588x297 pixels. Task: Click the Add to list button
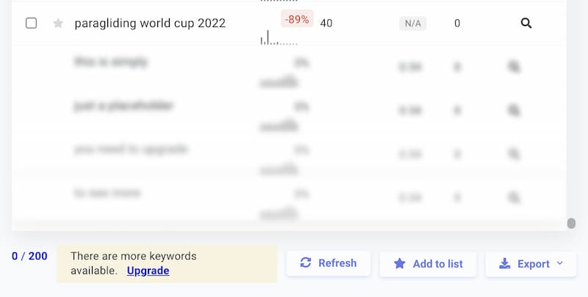429,264
